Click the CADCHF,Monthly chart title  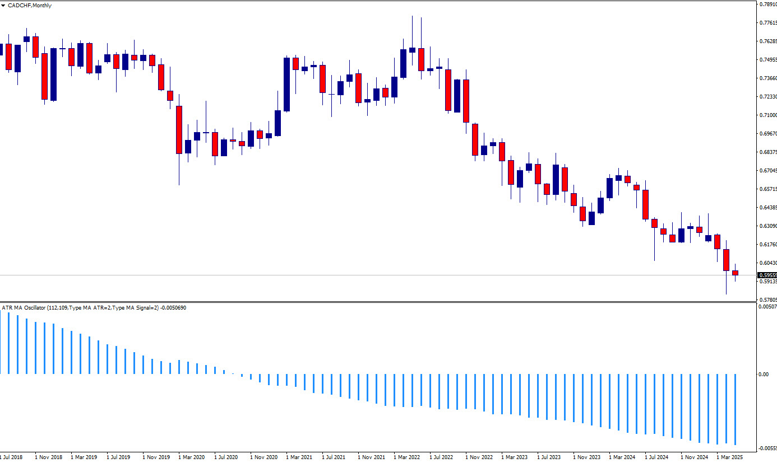pyautogui.click(x=29, y=6)
